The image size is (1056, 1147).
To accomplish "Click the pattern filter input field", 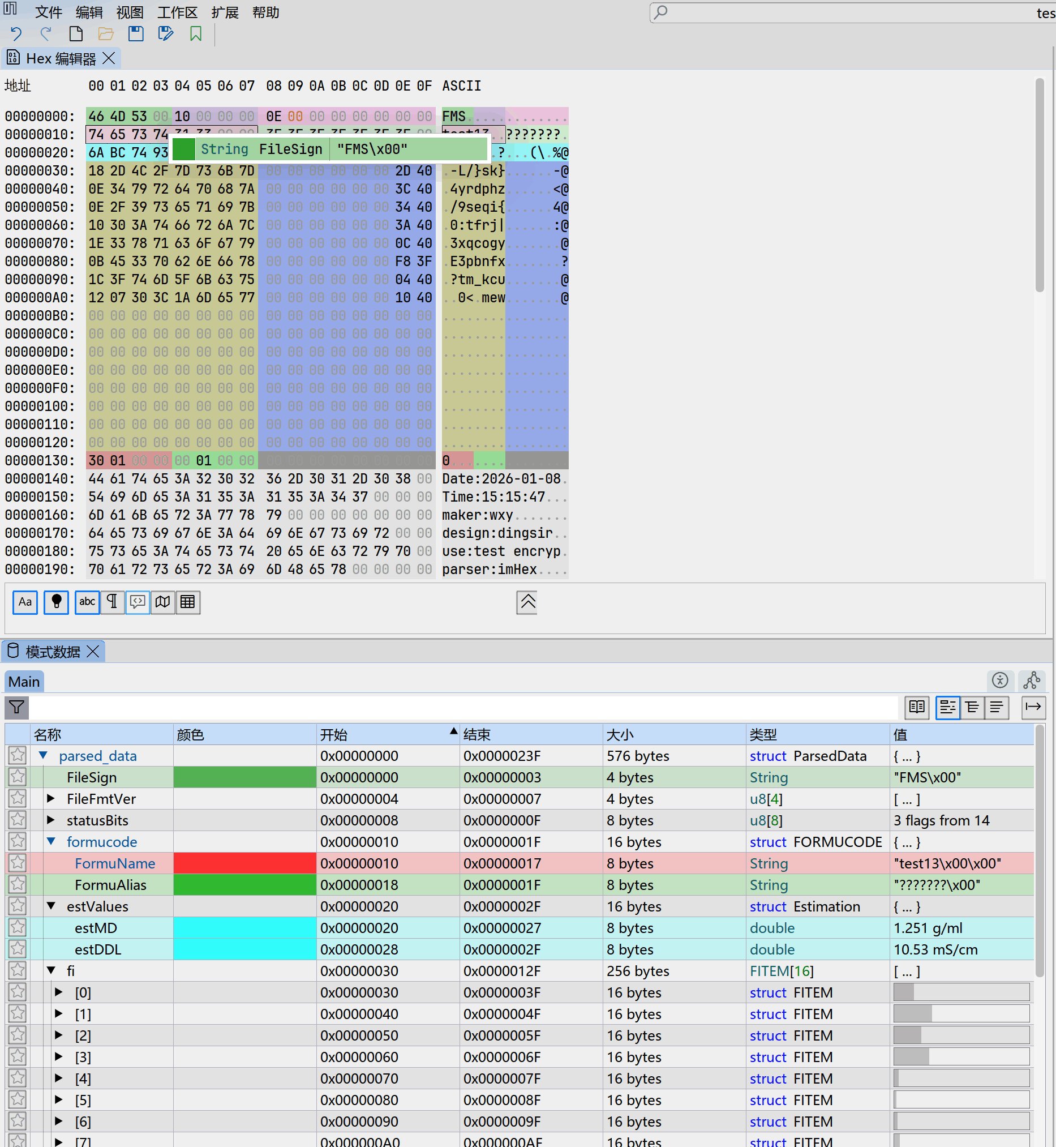I will point(463,708).
